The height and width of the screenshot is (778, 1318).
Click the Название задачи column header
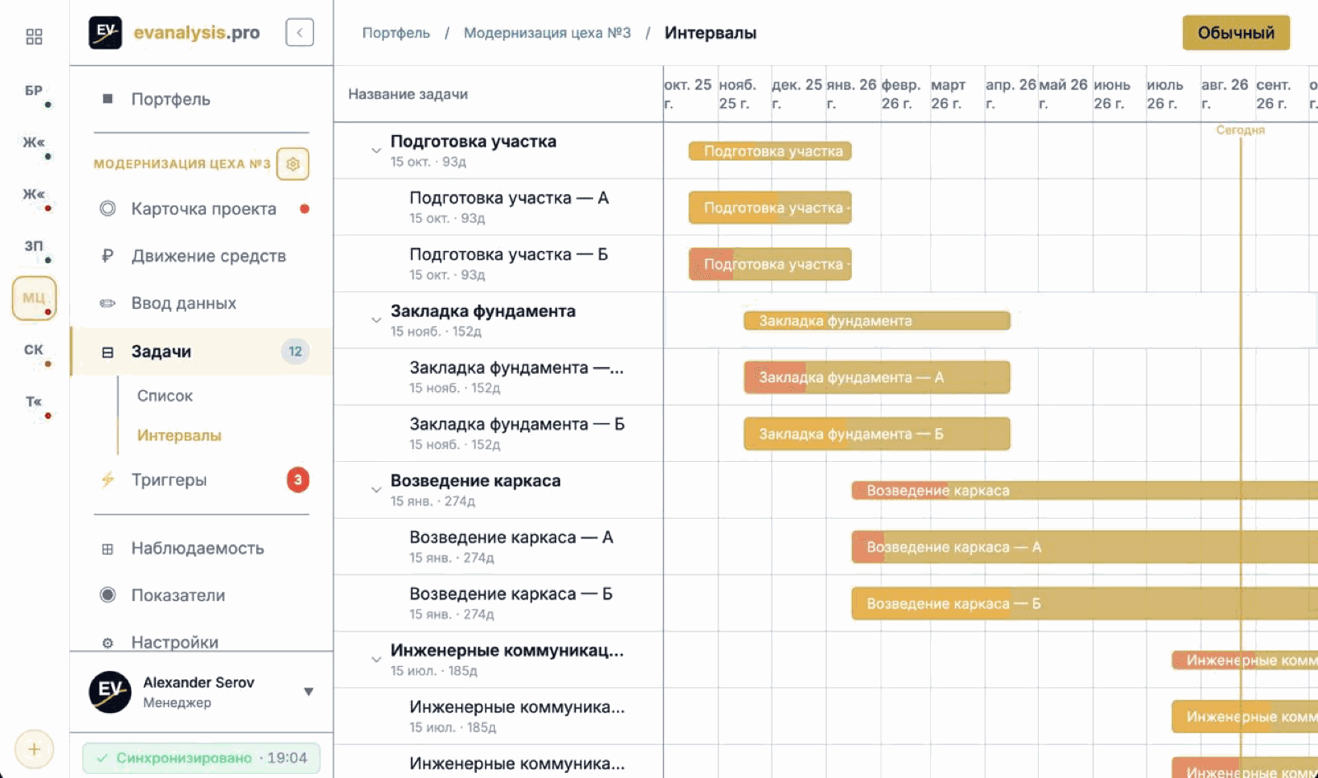tap(408, 94)
